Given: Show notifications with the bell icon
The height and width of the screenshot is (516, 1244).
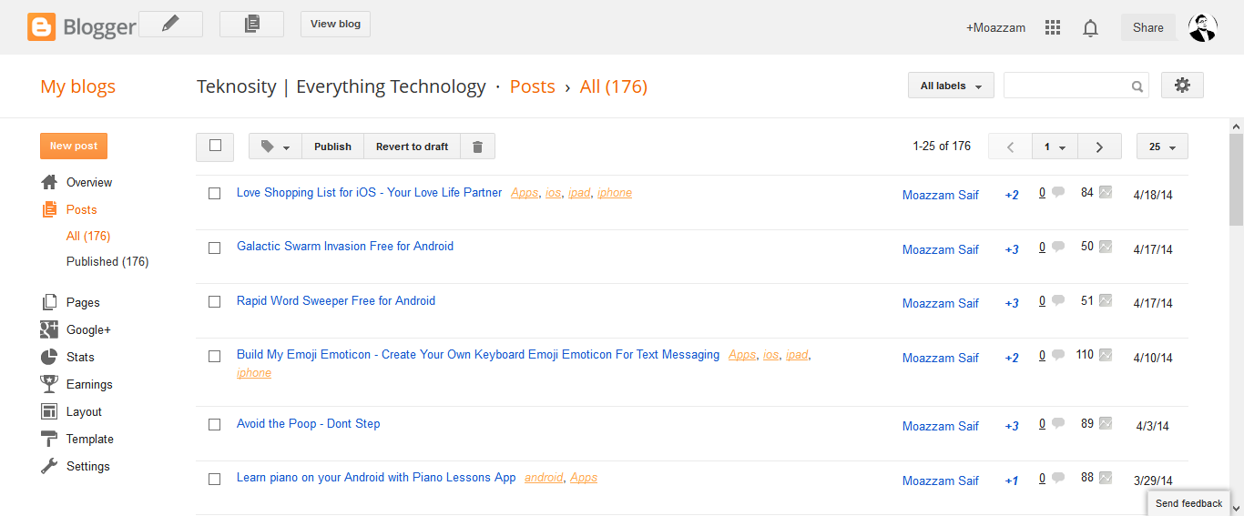Looking at the screenshot, I should tap(1090, 28).
